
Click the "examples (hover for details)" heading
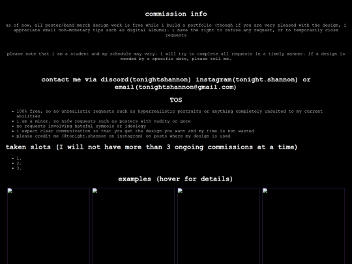[175, 179]
